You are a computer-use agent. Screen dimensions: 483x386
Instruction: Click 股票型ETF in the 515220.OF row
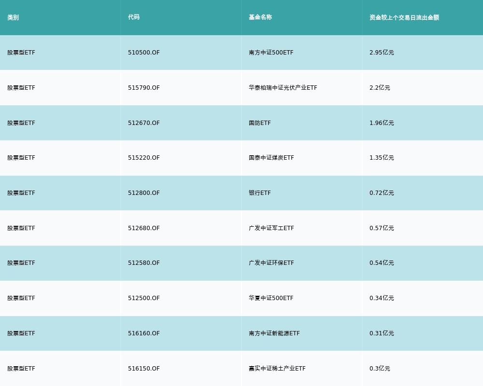[x=21, y=158]
